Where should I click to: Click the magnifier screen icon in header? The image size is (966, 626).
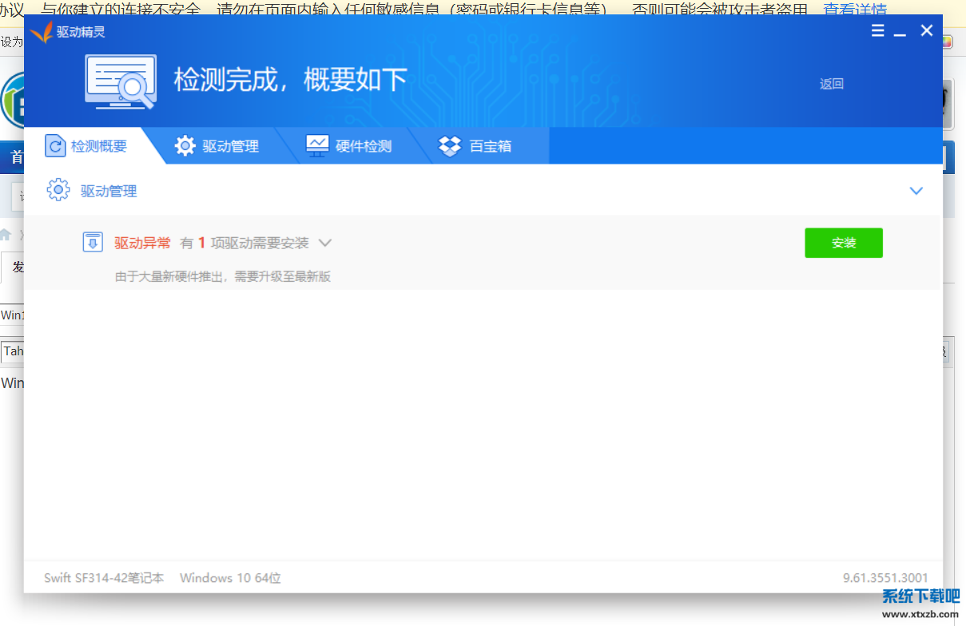tap(120, 81)
